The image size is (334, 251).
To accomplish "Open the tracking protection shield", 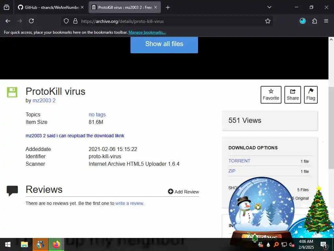I will pyautogui.click(x=66, y=21).
